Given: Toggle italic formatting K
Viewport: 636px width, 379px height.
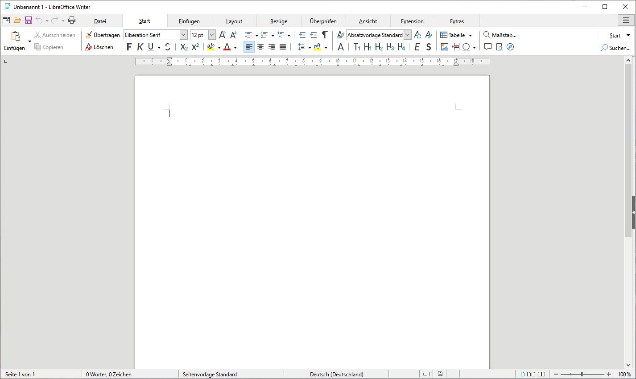Looking at the screenshot, I should (x=140, y=47).
